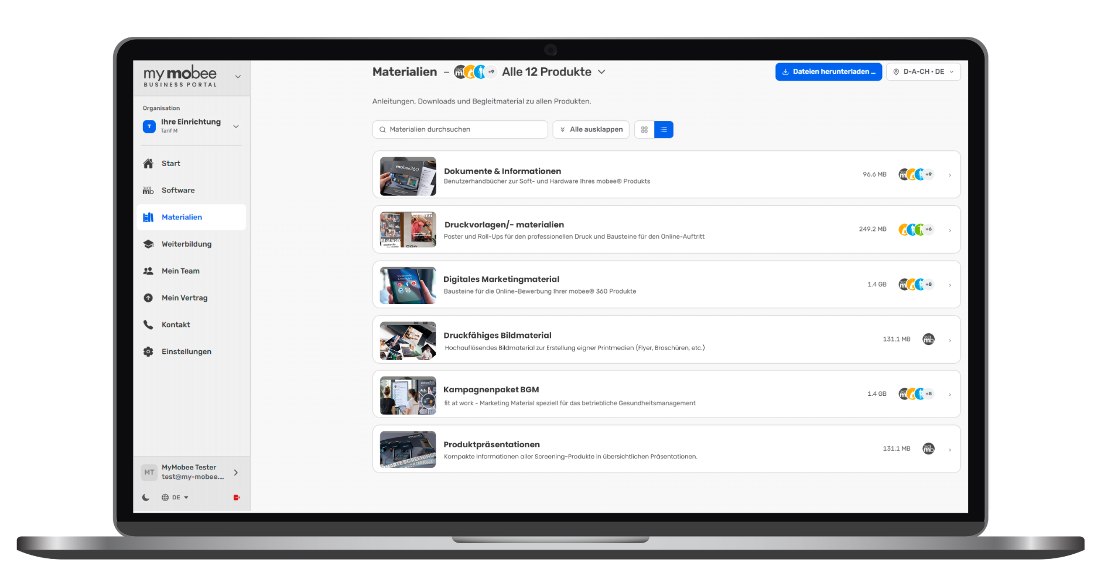Image resolution: width=1101 pixels, height=573 pixels.
Task: Click the Druckfähiges Bildmaterial thumbnail
Action: [x=408, y=340]
